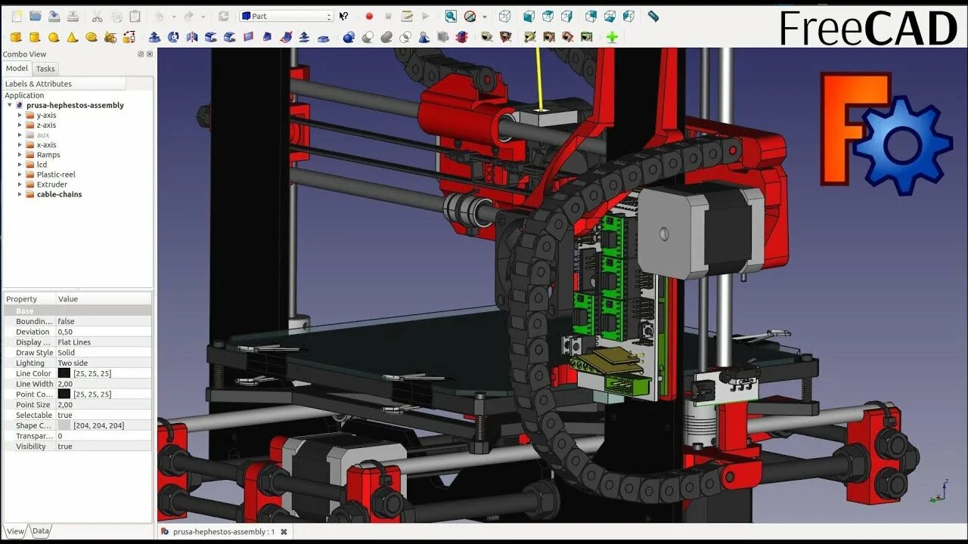The image size is (968, 544).
Task: Click the Shape Color swatch
Action: 64,425
